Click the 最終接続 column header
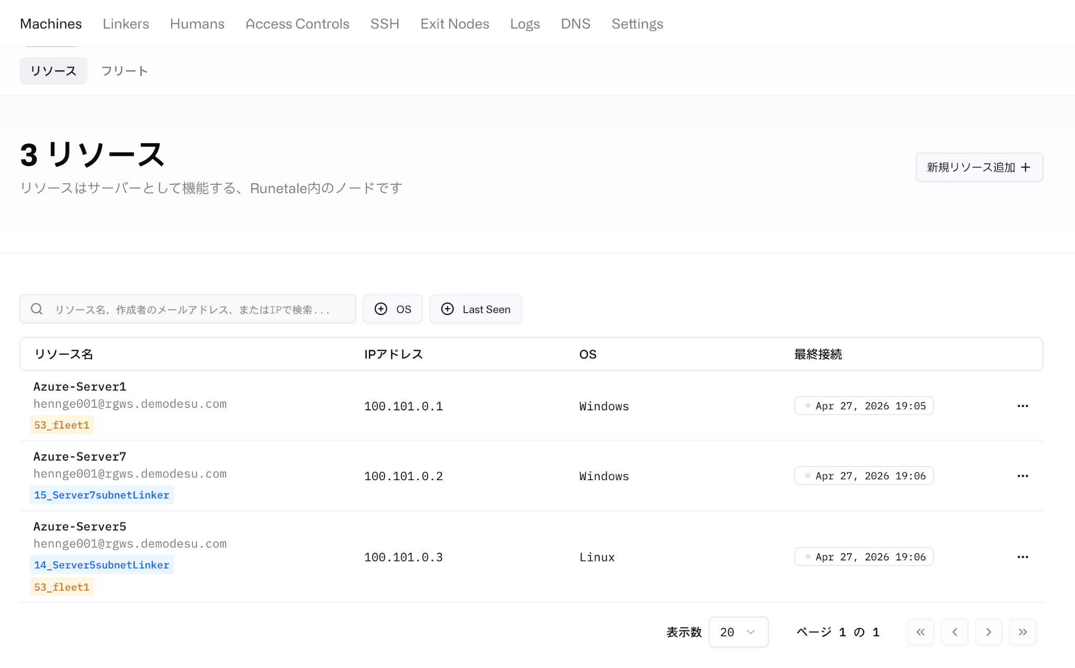 pyautogui.click(x=818, y=354)
